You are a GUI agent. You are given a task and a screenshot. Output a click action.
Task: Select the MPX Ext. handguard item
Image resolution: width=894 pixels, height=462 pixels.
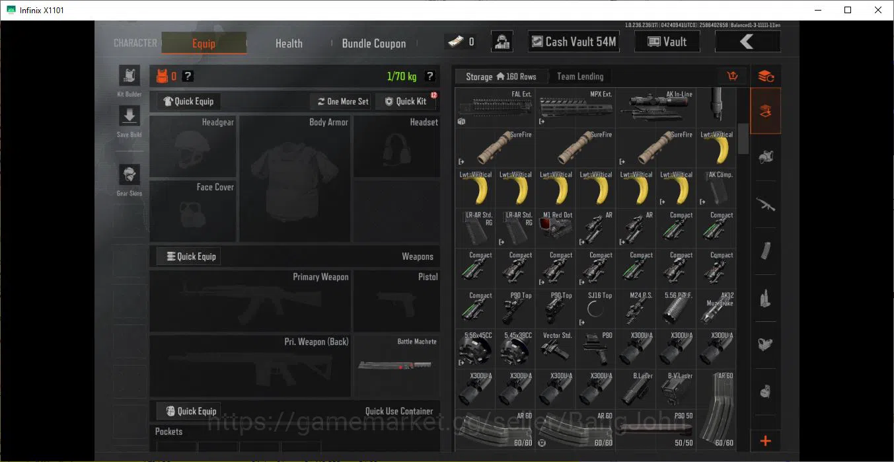pyautogui.click(x=576, y=108)
